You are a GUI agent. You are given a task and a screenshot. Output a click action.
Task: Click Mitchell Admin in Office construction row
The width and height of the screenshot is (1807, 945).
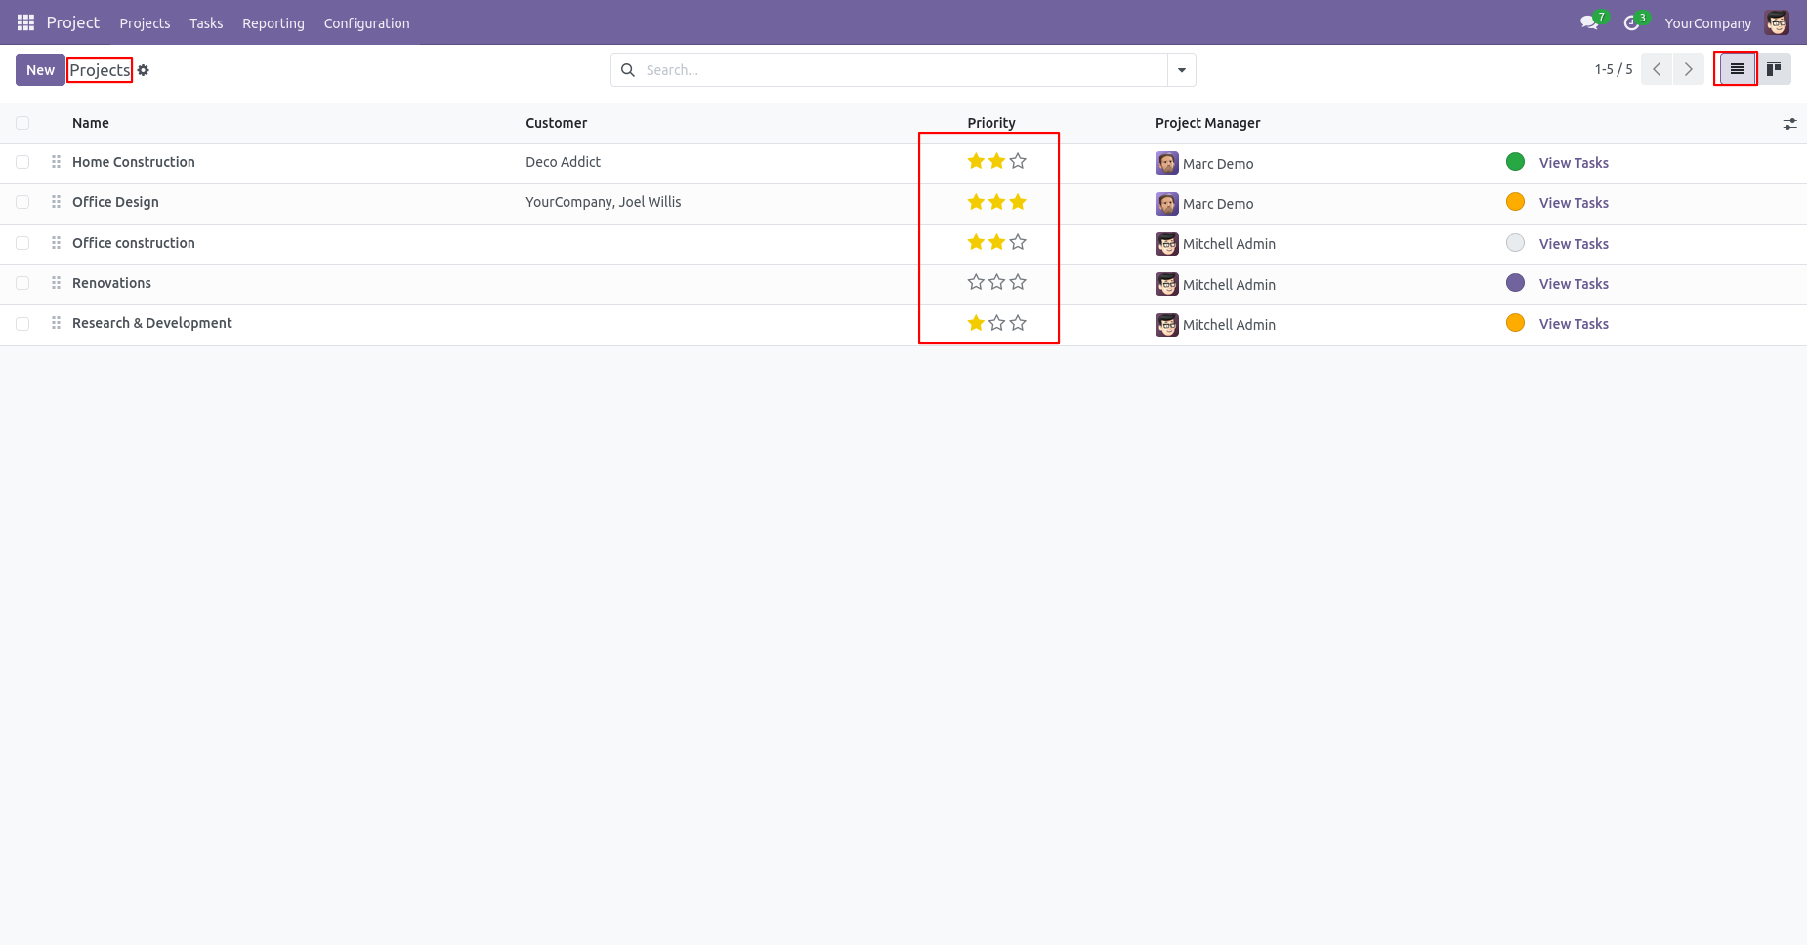[1229, 244]
